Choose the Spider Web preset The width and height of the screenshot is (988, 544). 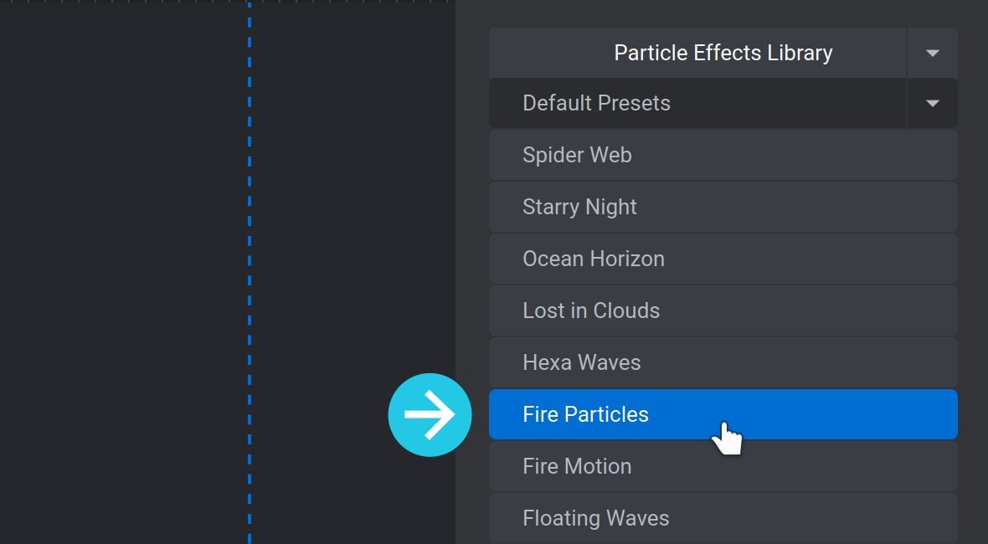tap(723, 155)
